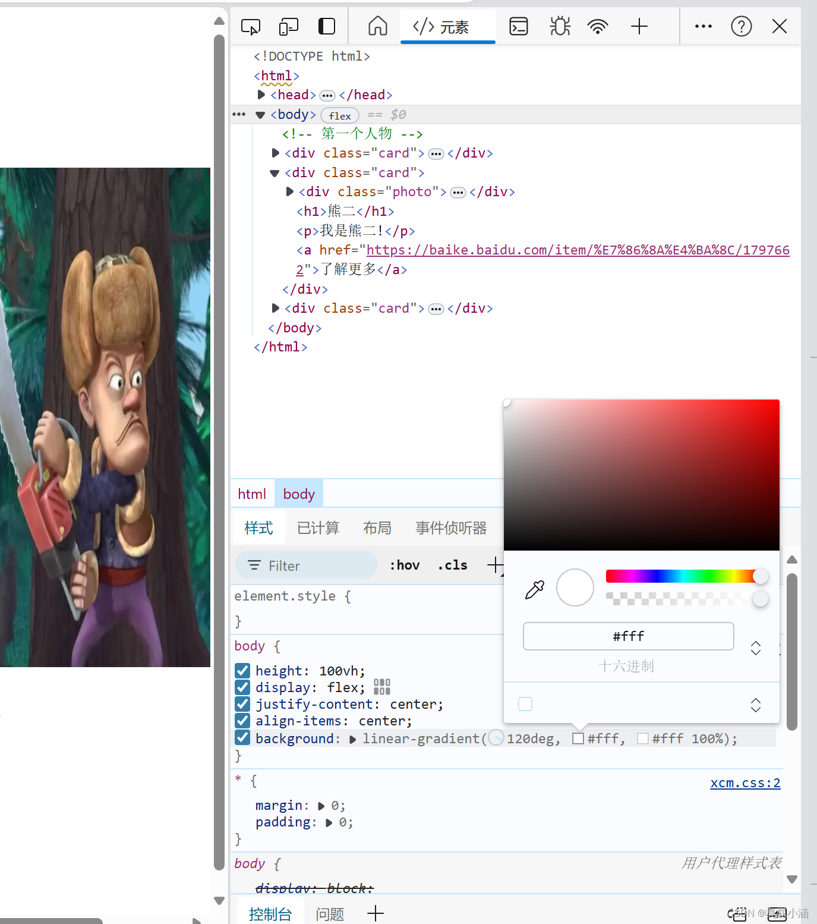Add more tools with the plus icon
Image resolution: width=817 pixels, height=924 pixels.
point(639,26)
